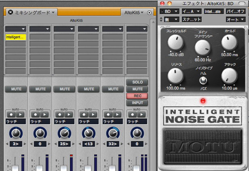Solo the channel with the SOLO button

click(137, 82)
